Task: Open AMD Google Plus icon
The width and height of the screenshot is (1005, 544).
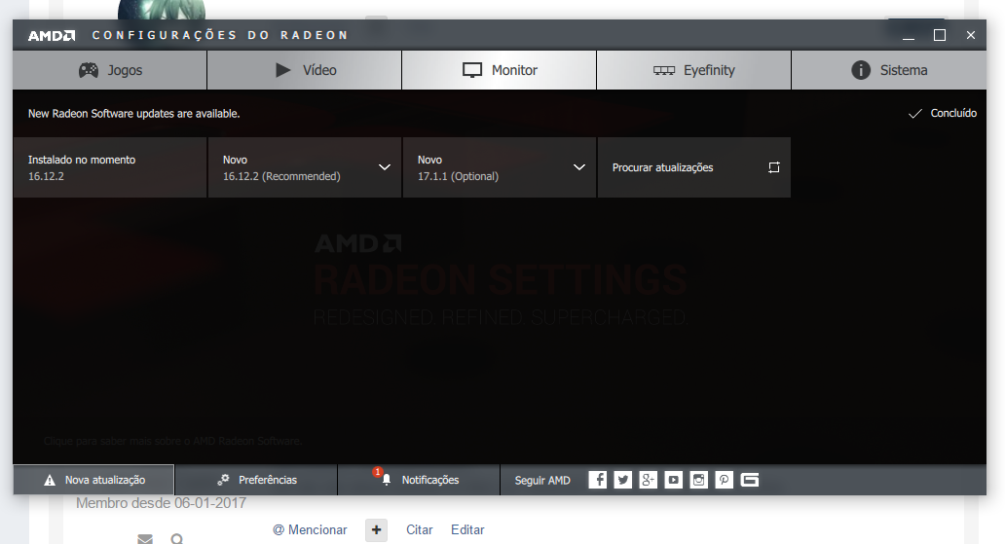Action: point(648,479)
